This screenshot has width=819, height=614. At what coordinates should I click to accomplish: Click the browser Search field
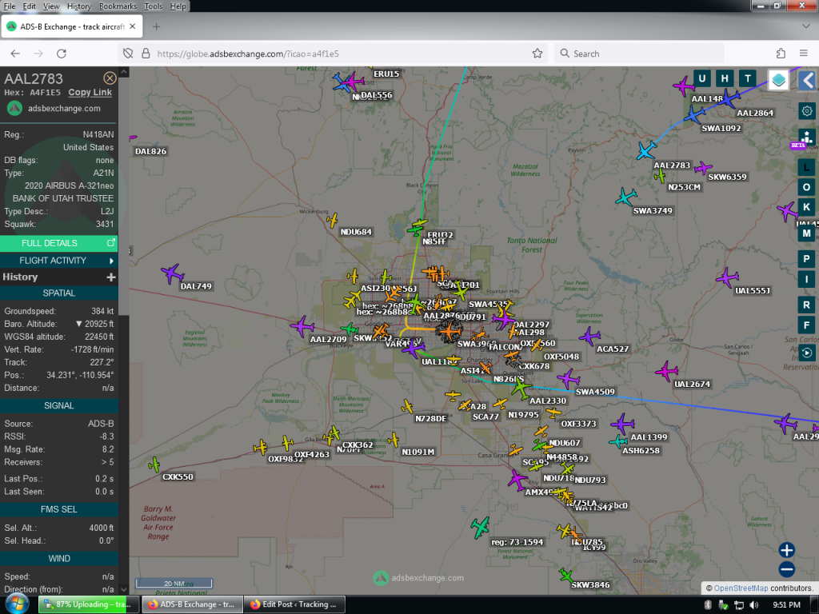[x=639, y=54]
